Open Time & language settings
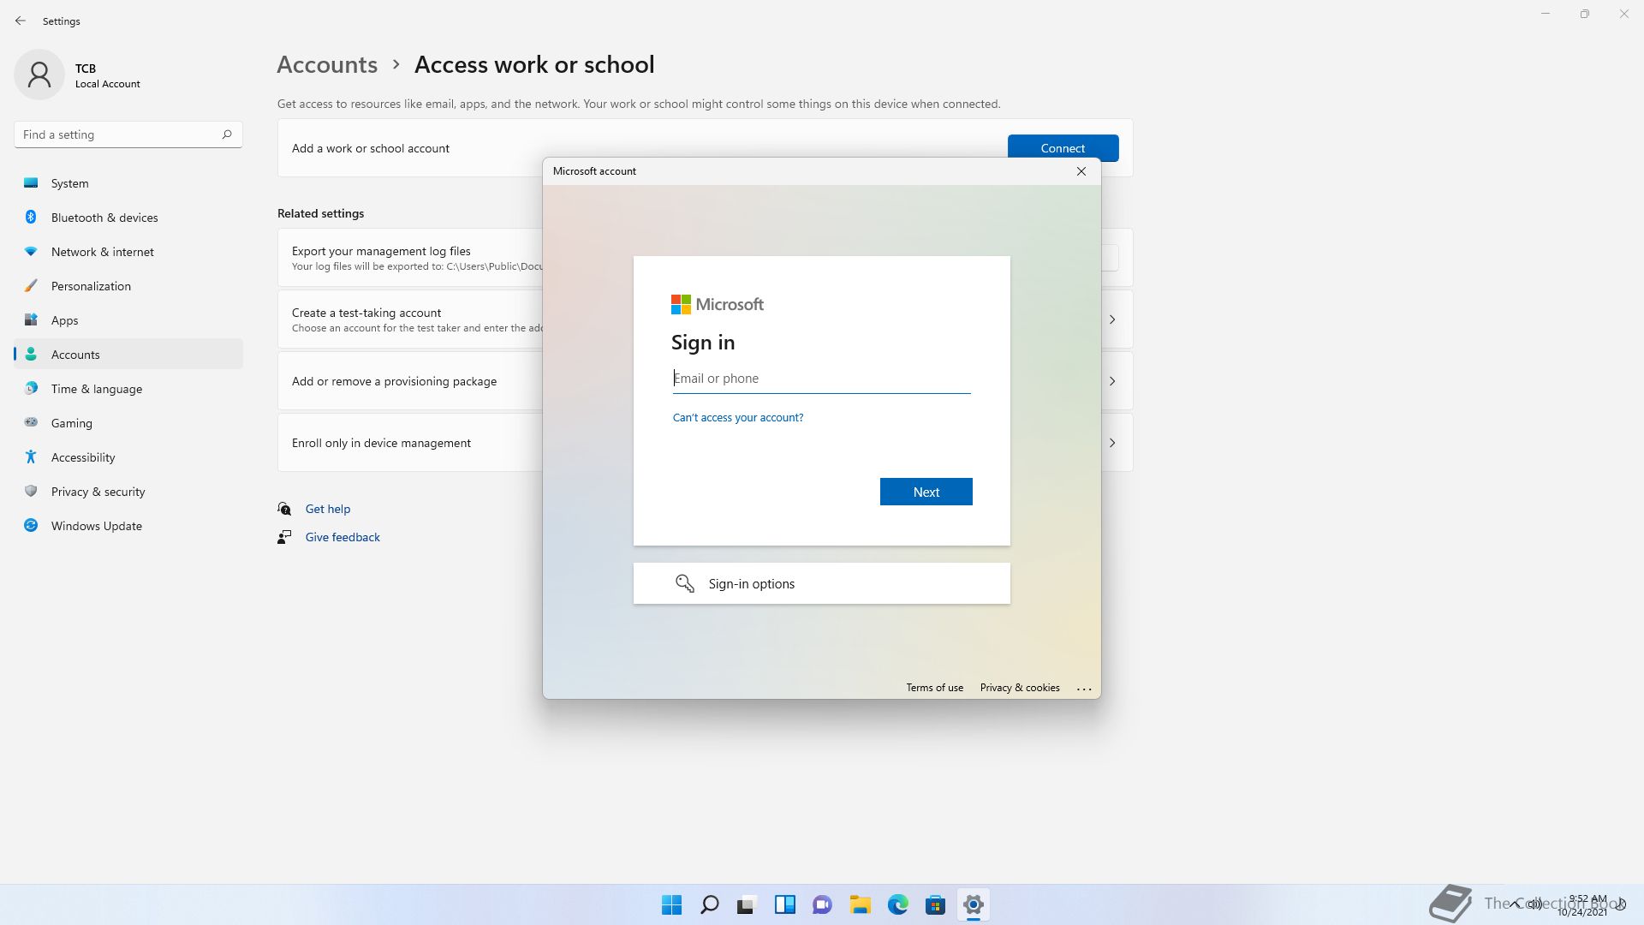1644x925 pixels. [x=128, y=389]
